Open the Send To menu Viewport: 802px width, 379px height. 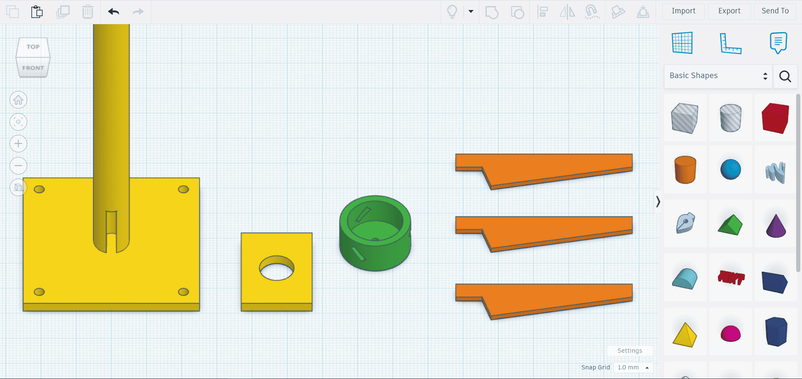click(775, 11)
